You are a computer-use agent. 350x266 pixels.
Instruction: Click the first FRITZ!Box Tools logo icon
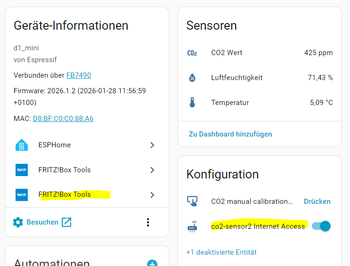(22, 170)
